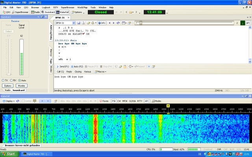Click the Faves button on the waterfall toolbar

(104, 101)
